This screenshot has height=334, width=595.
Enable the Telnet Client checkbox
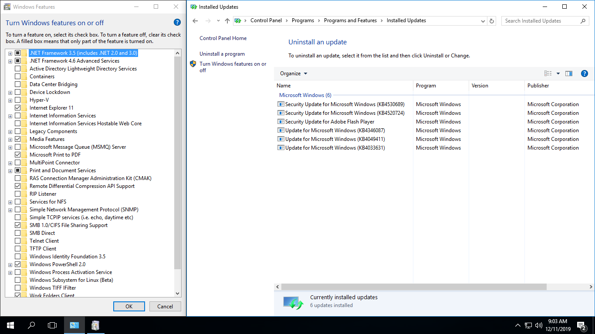(x=18, y=241)
